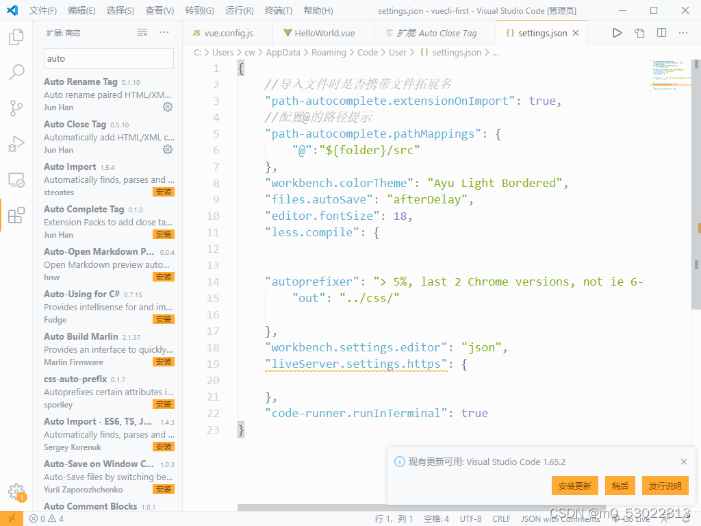Open the 文件(F) menu
The width and height of the screenshot is (701, 526).
coord(43,10)
